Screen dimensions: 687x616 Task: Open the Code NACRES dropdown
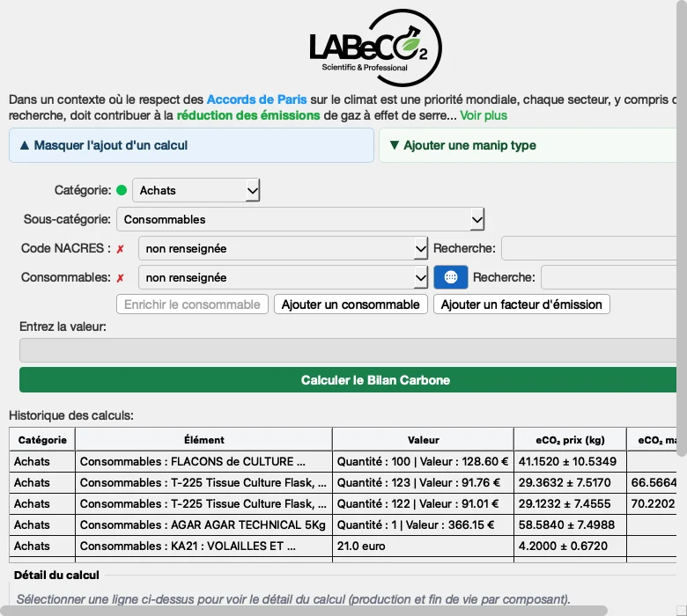[283, 248]
